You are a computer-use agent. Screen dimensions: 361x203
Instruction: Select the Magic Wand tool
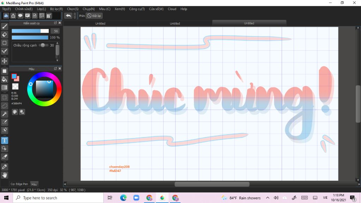click(x=4, y=114)
